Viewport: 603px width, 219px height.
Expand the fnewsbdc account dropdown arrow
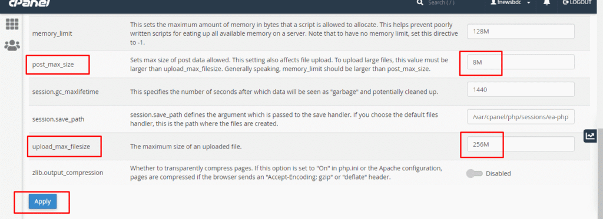click(x=529, y=3)
